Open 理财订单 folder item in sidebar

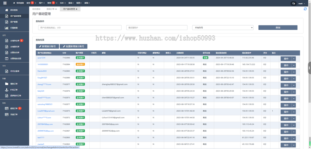(15, 84)
